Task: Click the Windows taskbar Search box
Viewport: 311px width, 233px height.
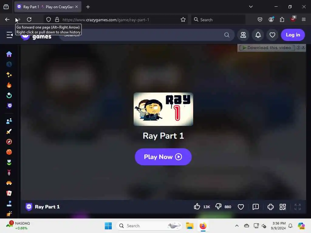Action: (149, 226)
